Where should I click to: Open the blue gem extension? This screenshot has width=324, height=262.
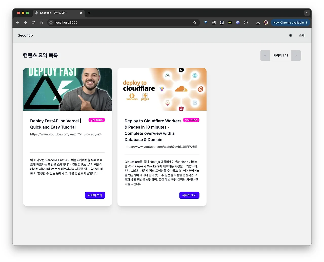[x=206, y=22]
